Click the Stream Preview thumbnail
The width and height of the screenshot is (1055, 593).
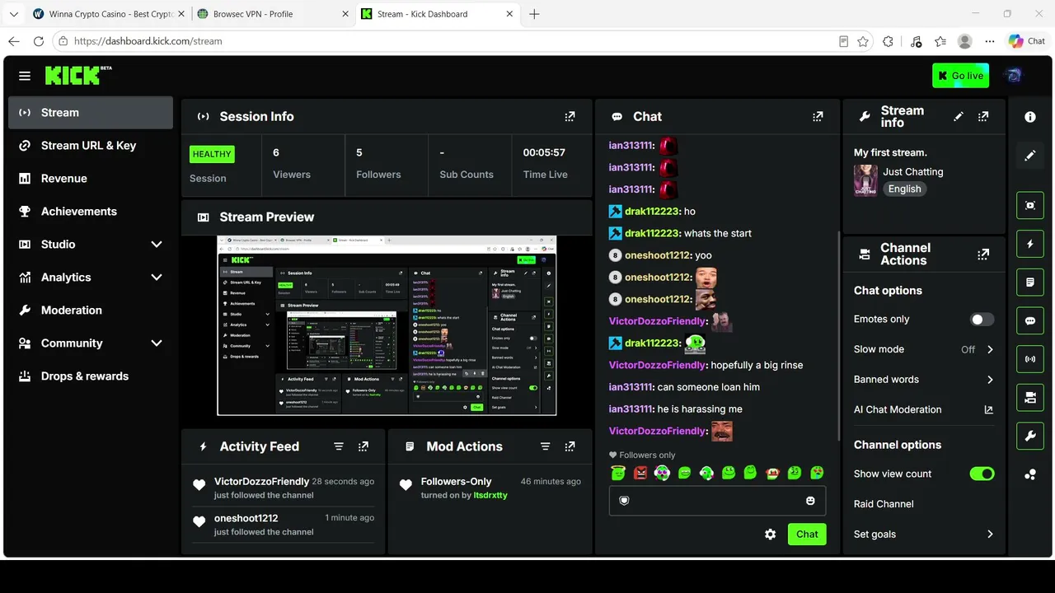[x=387, y=325]
